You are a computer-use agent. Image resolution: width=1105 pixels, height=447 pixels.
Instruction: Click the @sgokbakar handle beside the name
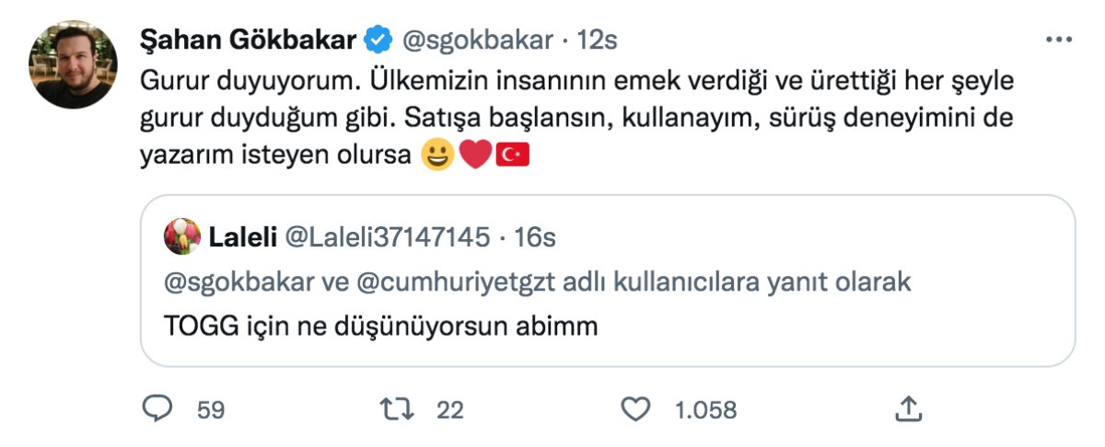point(475,40)
